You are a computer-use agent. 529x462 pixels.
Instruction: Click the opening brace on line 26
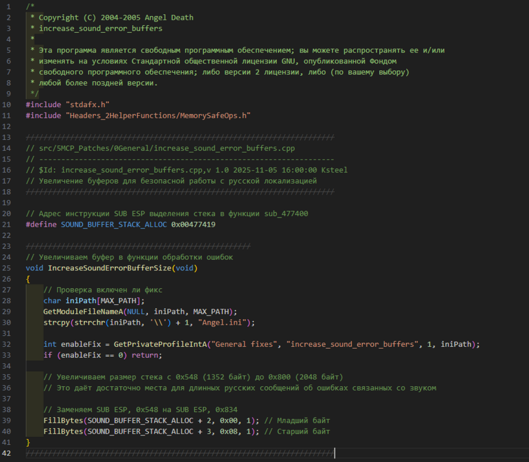28,279
